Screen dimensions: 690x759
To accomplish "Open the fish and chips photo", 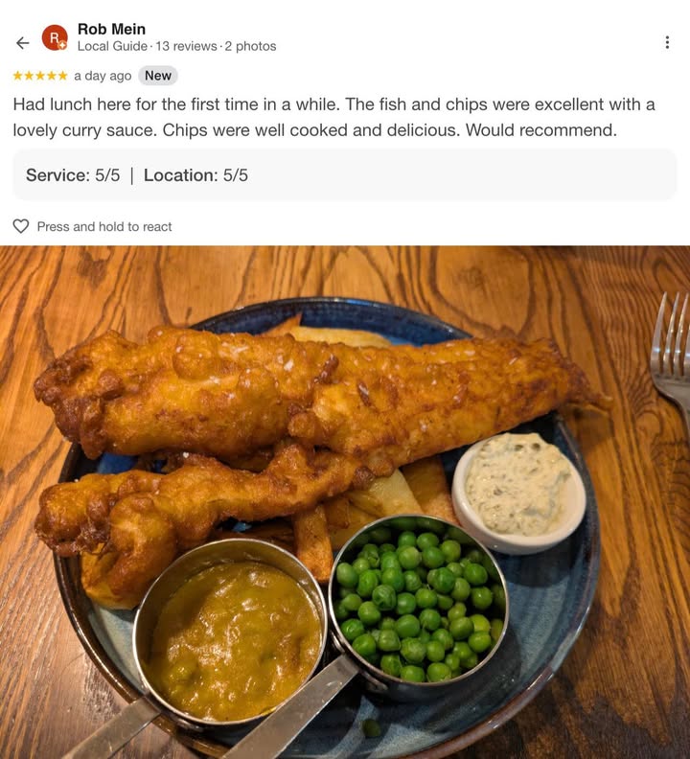I will (x=345, y=502).
